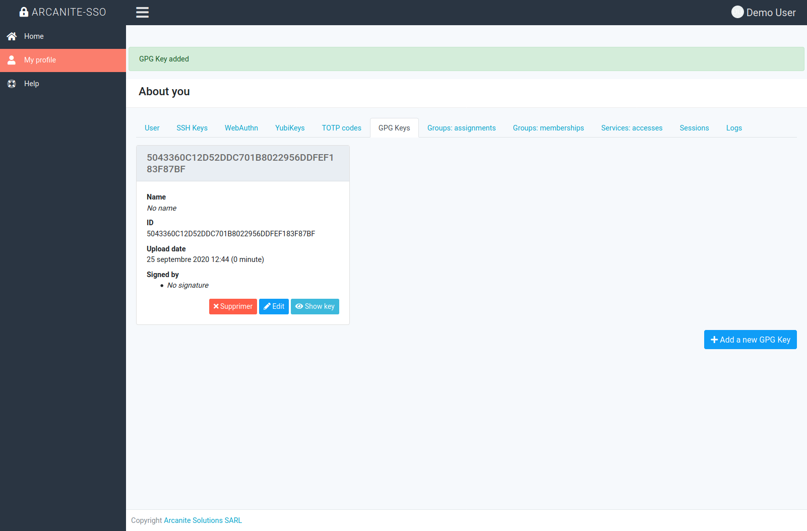The width and height of the screenshot is (807, 531).
Task: Click the Demo User name
Action: (771, 13)
